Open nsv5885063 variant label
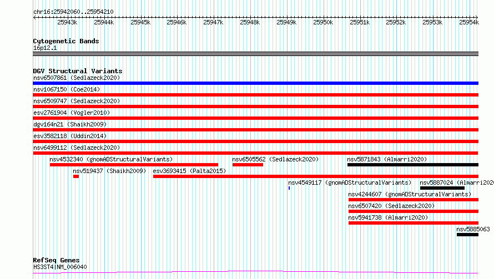The image size is (494, 279). [x=473, y=229]
